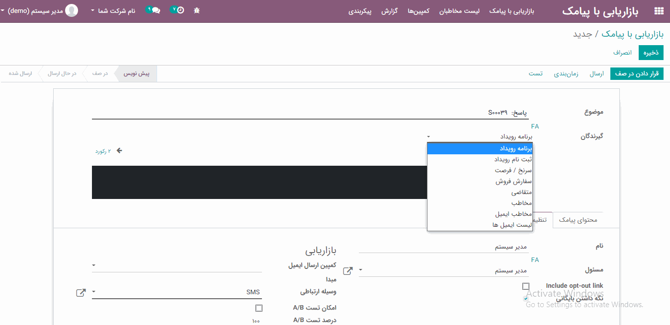The width and height of the screenshot is (670, 325).
Task: Toggle the امکان تست A/B checkbox
Action: click(x=259, y=308)
